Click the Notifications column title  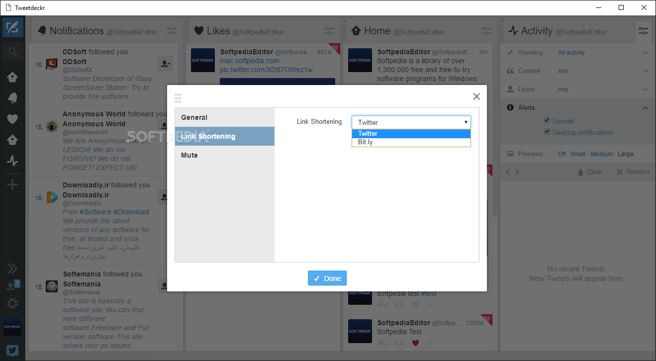(77, 31)
